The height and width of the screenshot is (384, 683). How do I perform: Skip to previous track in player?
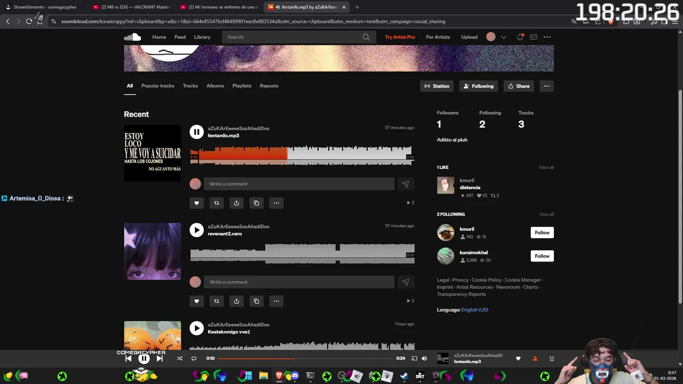tap(128, 358)
